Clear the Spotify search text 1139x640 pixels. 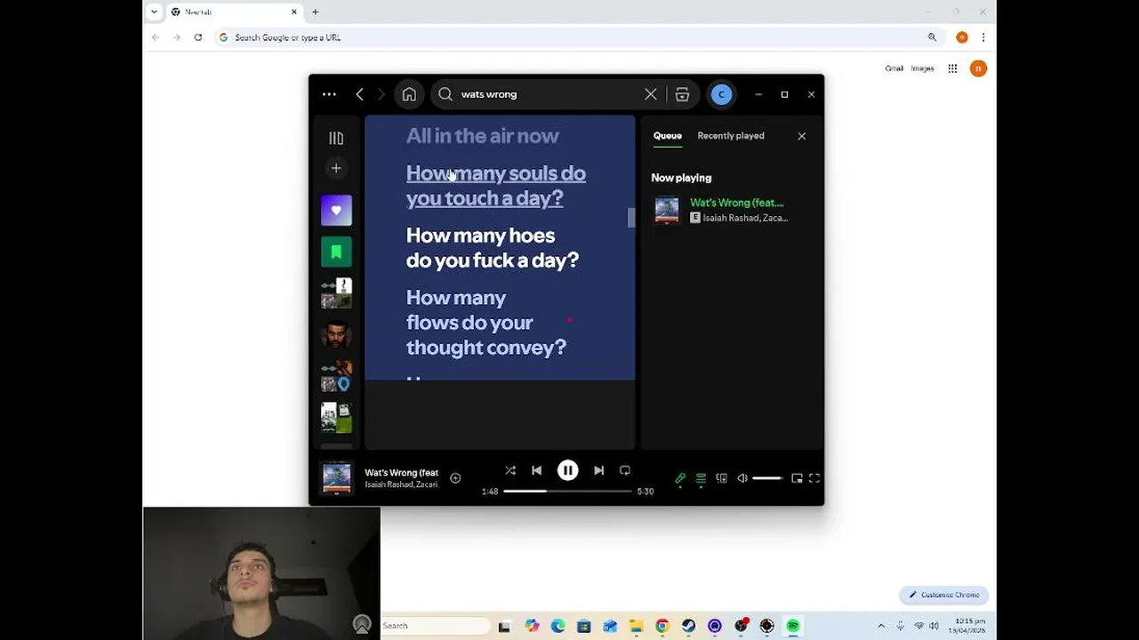click(x=651, y=94)
